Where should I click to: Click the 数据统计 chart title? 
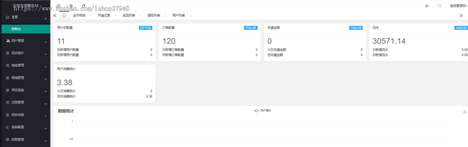66,111
